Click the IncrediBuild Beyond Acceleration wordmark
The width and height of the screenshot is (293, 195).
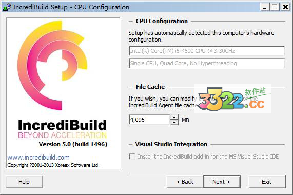tap(63, 129)
